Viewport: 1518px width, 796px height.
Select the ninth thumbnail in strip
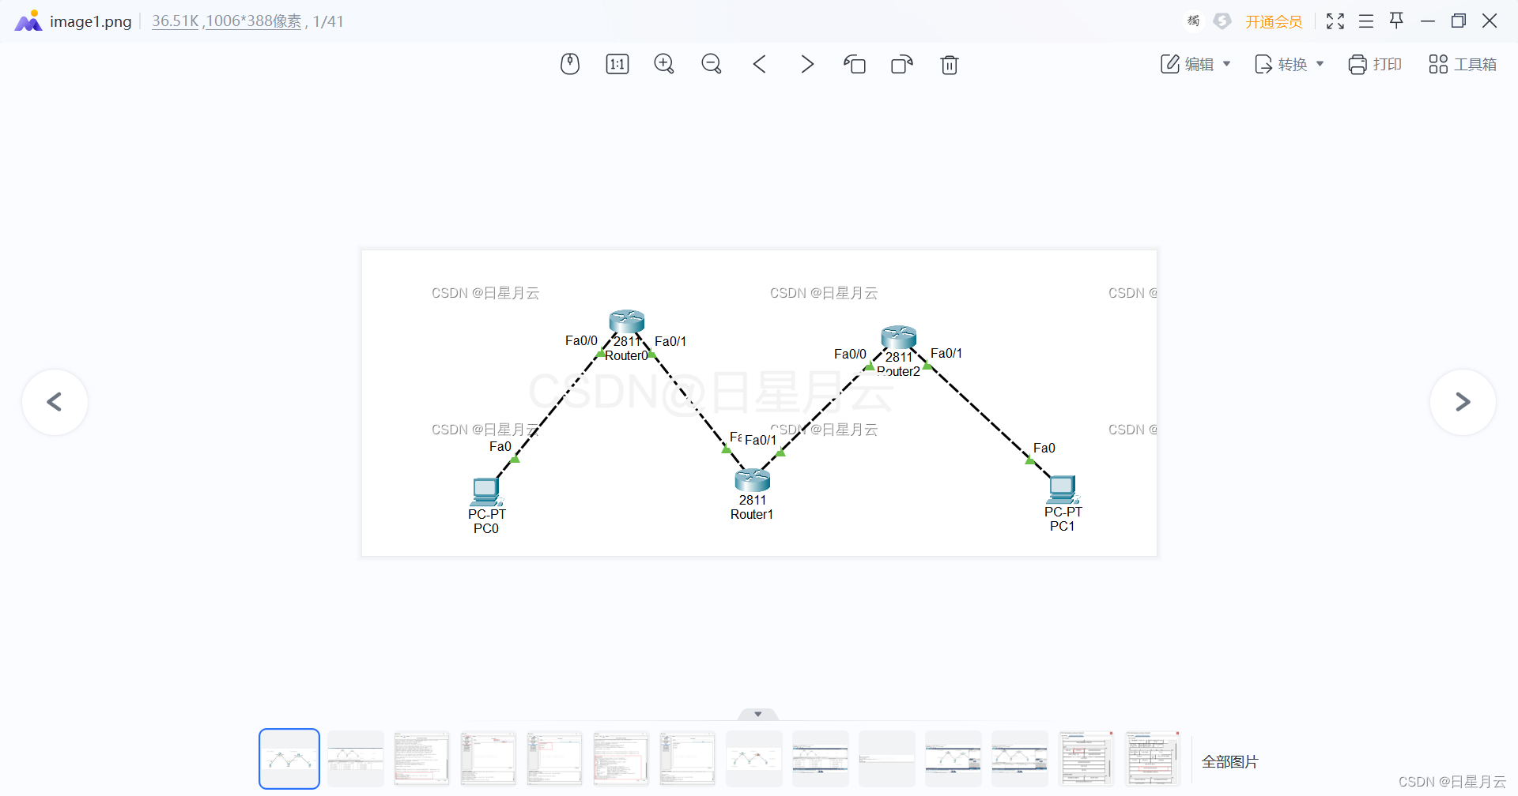pyautogui.click(x=821, y=759)
